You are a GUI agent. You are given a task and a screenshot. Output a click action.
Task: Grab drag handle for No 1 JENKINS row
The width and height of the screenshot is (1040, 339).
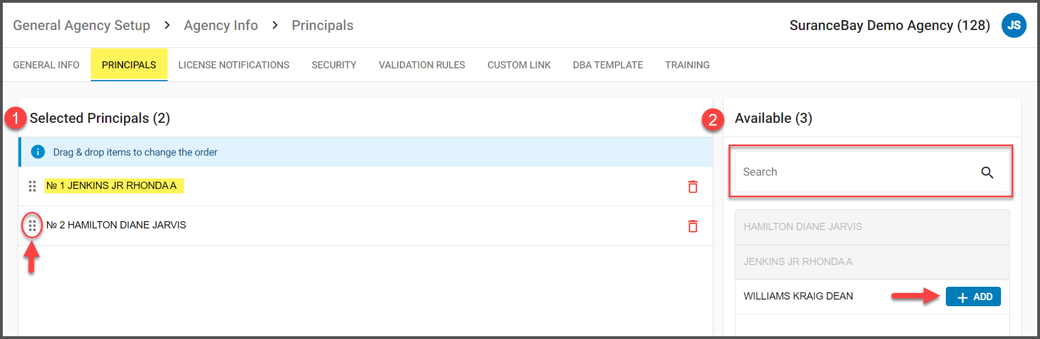pyautogui.click(x=32, y=186)
